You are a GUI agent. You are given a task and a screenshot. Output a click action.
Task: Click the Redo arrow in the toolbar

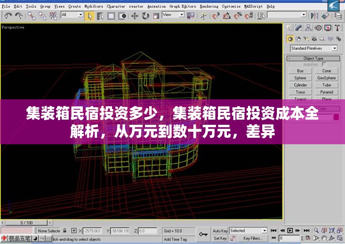[19, 16]
